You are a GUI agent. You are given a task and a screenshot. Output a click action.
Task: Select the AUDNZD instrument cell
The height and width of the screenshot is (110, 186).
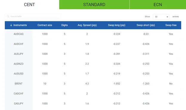pos(18,64)
